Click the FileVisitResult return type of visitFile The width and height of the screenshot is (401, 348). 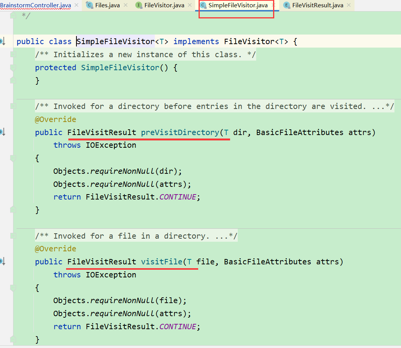(x=102, y=262)
